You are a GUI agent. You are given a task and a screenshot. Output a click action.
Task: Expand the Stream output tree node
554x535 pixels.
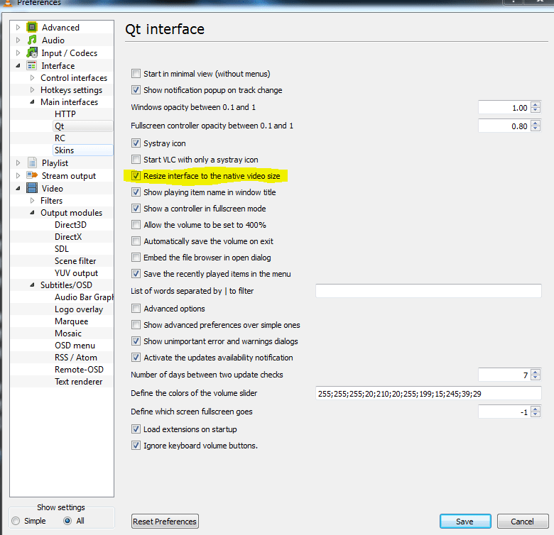(x=18, y=175)
